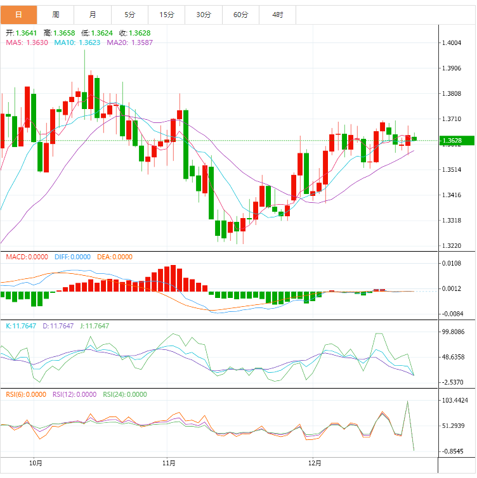Click the 1.3906 price axis label

point(452,68)
